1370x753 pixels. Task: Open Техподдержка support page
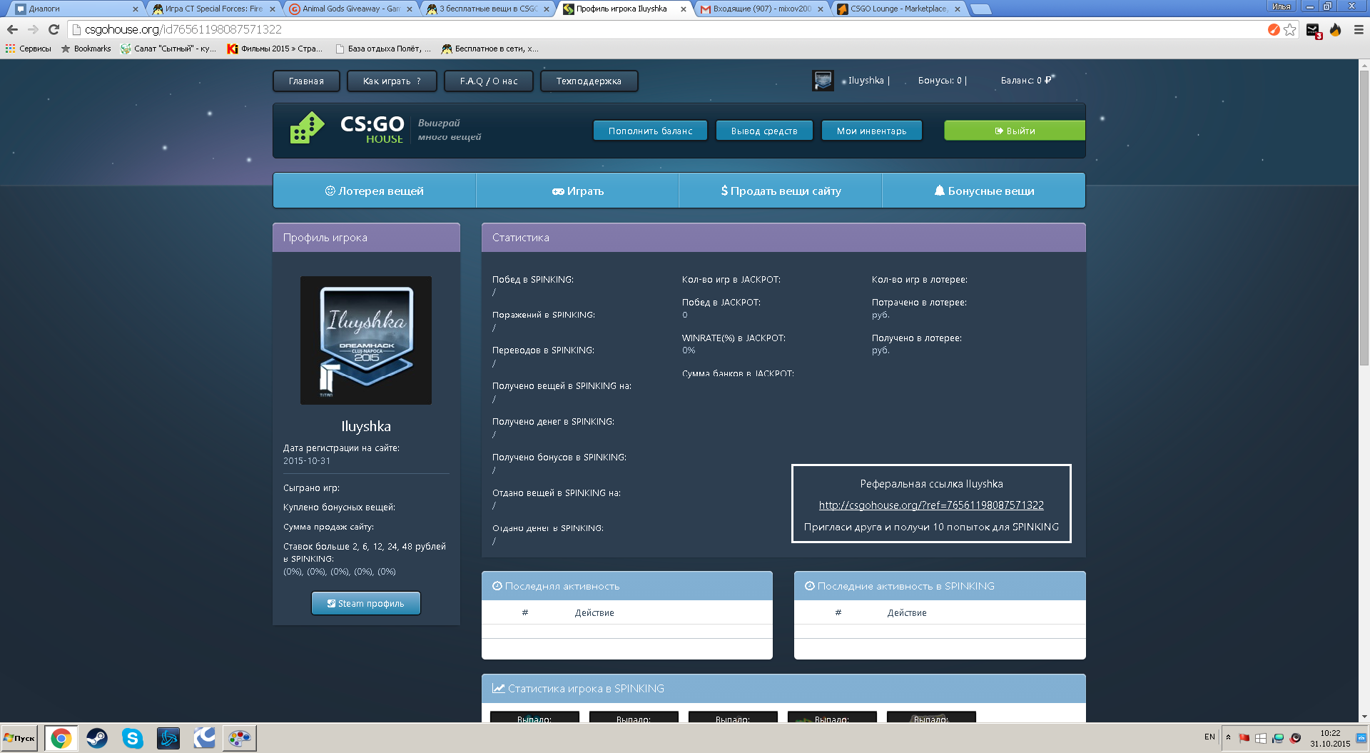(x=589, y=81)
